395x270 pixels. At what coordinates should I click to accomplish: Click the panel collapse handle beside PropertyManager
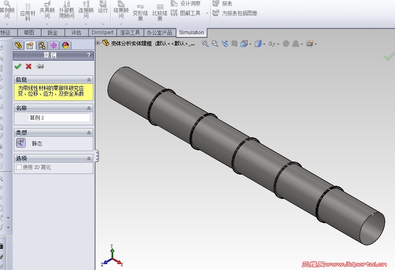tap(97, 156)
